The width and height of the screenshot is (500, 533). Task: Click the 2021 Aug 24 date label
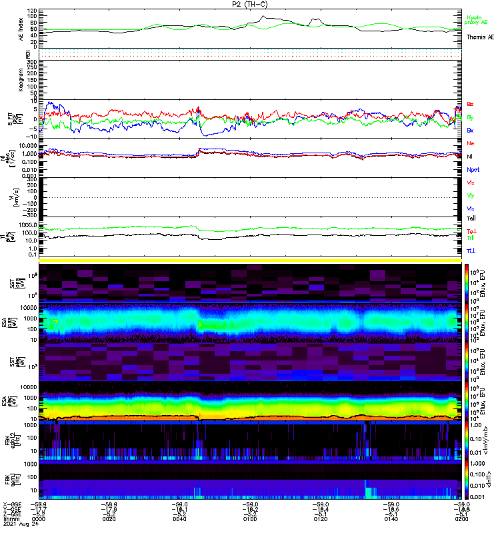21,524
